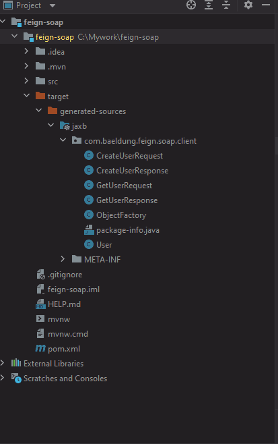Select the package-info.java file
The width and height of the screenshot is (278, 444).
128,230
